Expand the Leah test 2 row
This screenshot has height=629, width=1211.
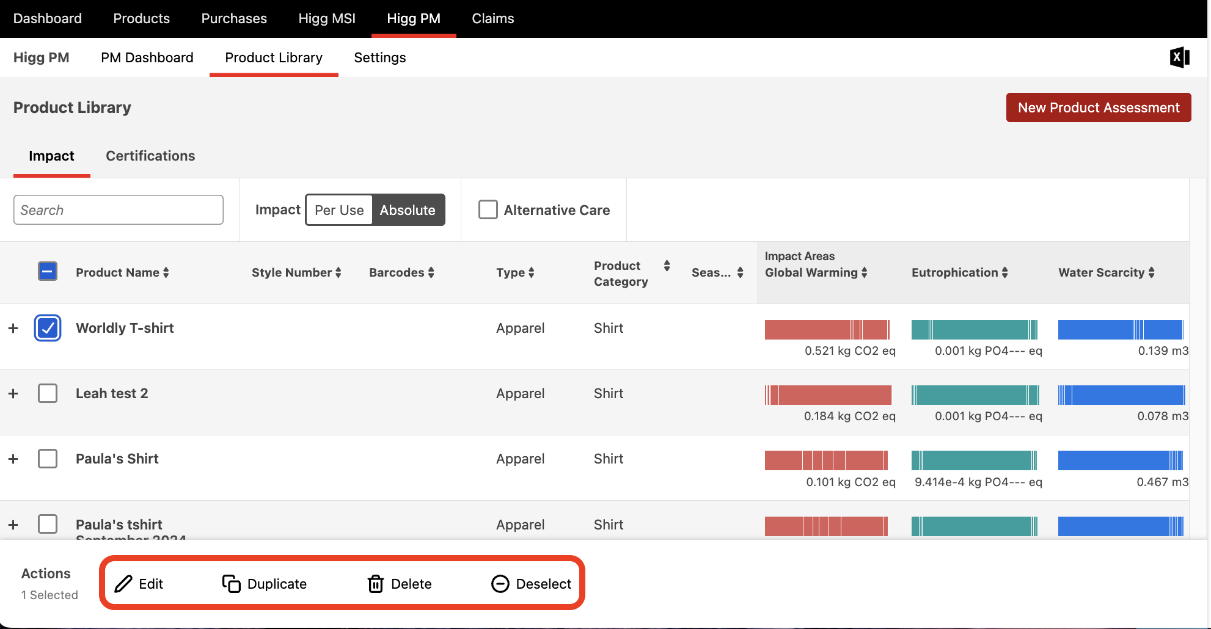(x=13, y=393)
